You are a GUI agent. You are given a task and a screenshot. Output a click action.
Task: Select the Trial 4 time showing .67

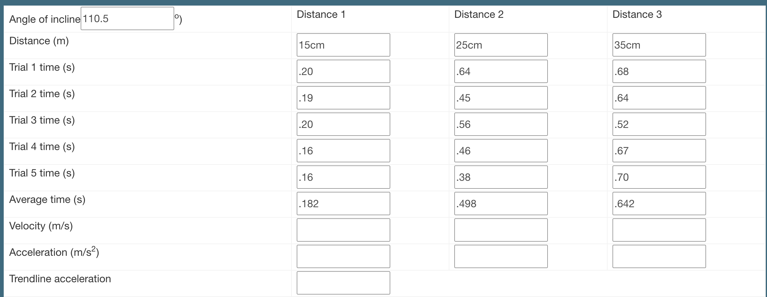tap(659, 150)
